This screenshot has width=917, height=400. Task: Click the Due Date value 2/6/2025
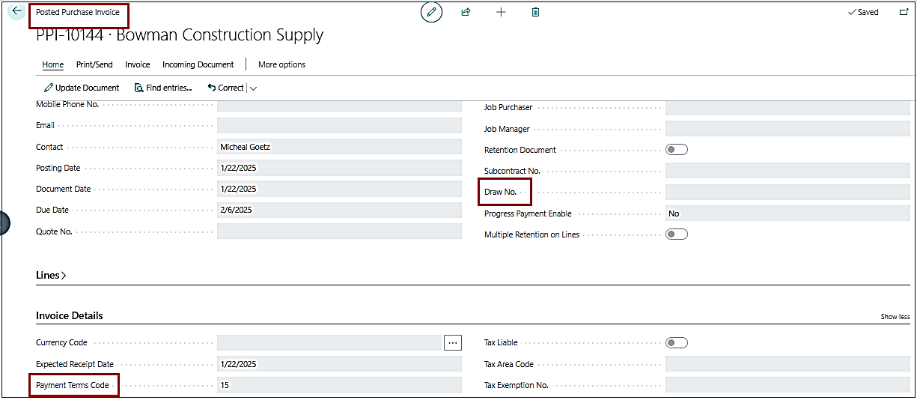237,210
